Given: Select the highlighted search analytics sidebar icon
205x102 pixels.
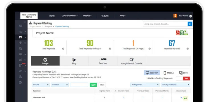Looking at the screenshot, I should pos(20,37).
